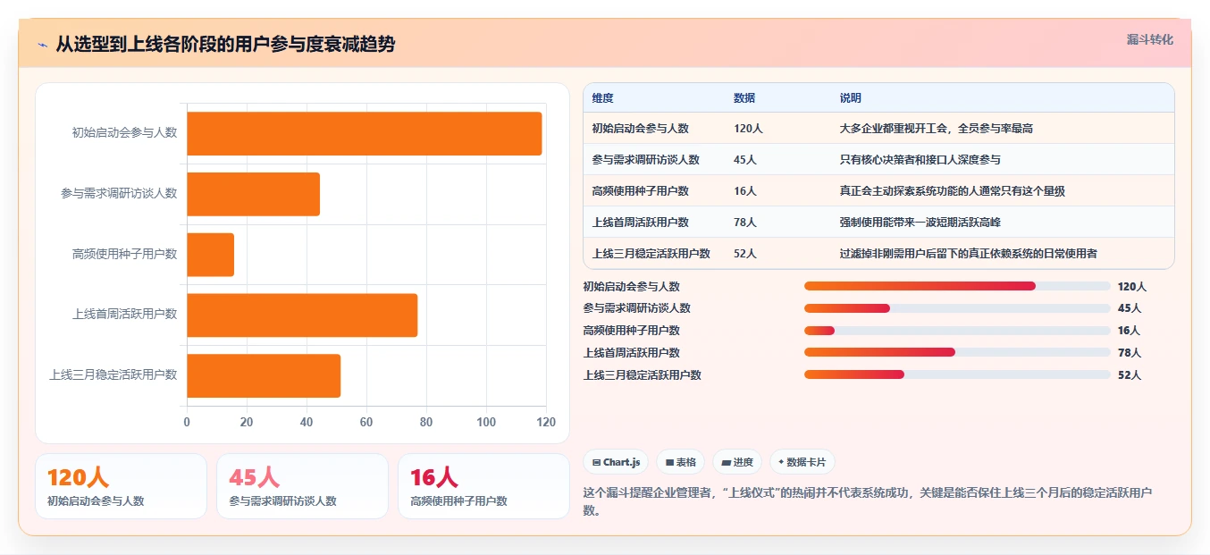Open the 45人 data card
Viewport: 1210px width, 555px height.
[x=302, y=486]
